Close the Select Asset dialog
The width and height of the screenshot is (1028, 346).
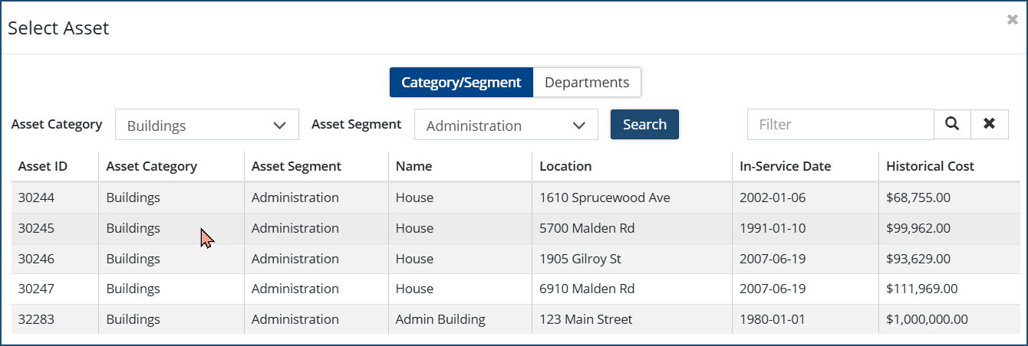[1012, 21]
